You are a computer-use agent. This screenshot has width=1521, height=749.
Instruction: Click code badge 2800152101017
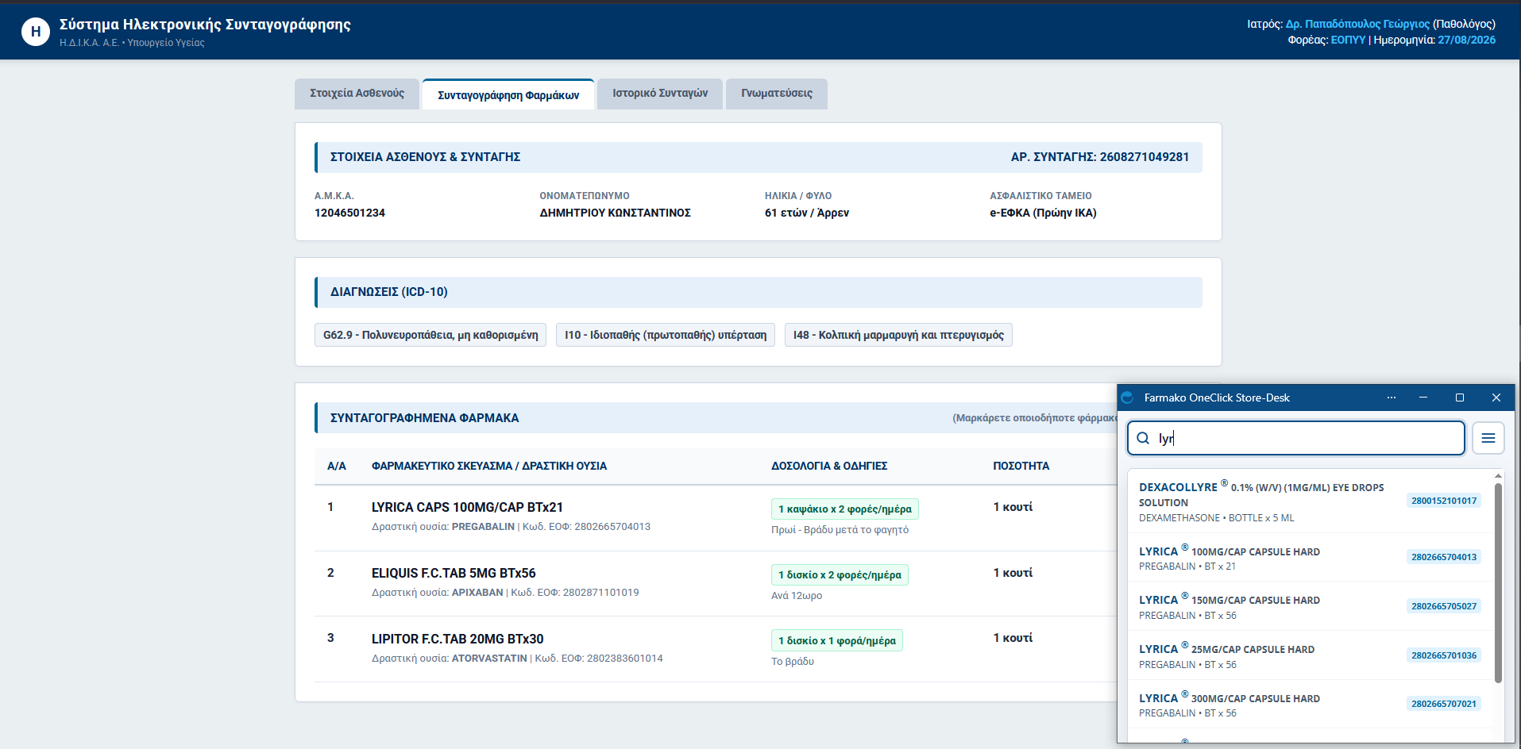[1444, 501]
